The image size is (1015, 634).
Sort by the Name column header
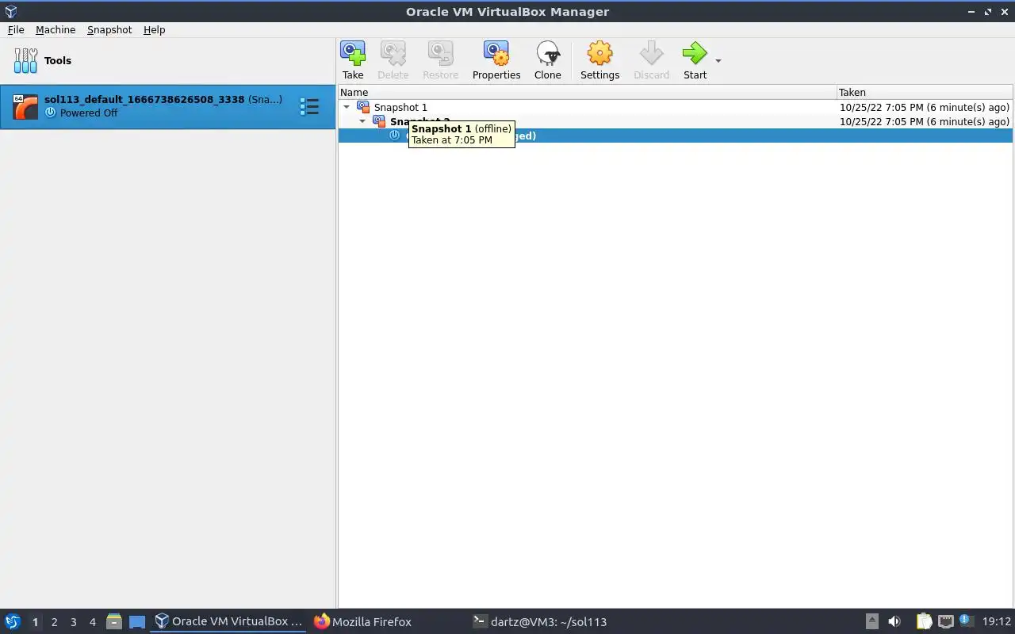pos(587,92)
